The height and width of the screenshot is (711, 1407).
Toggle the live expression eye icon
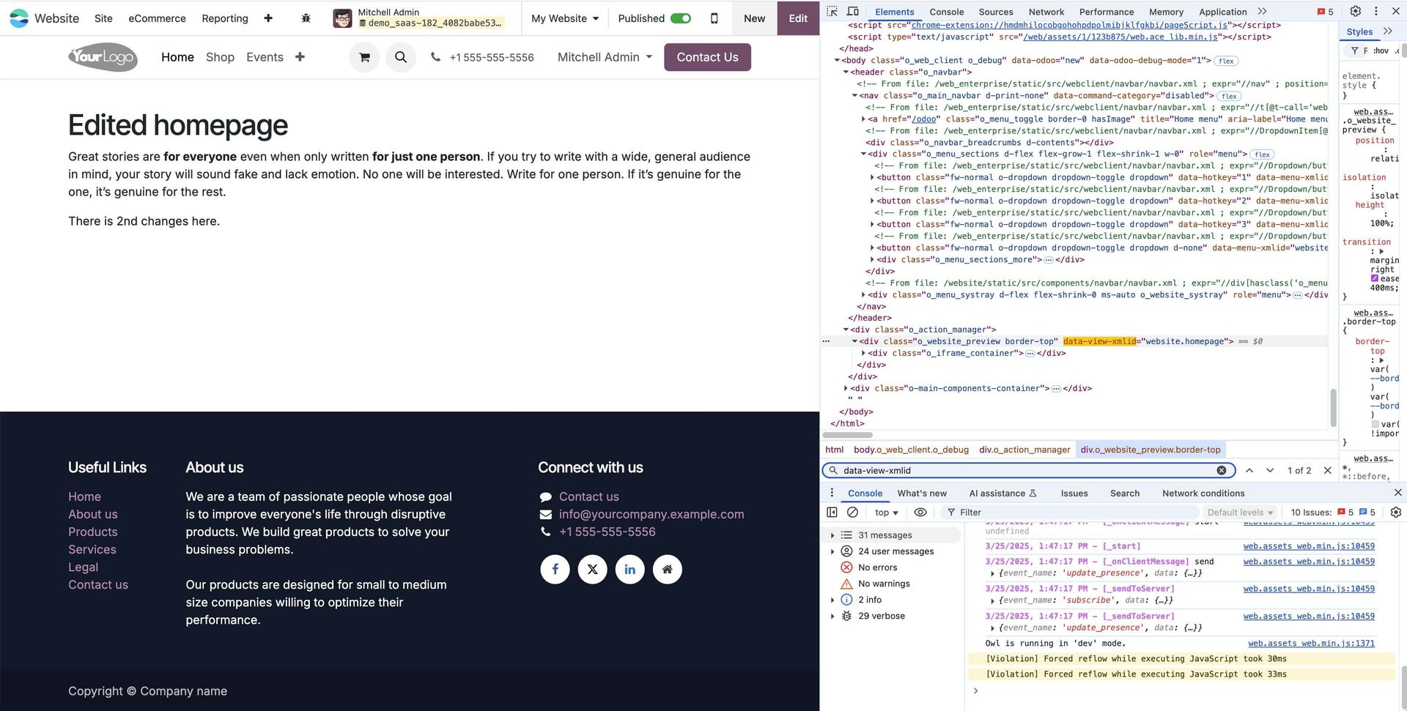920,513
